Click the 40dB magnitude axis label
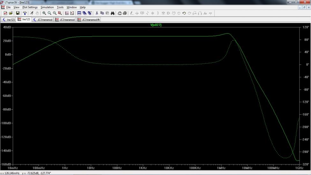 7,27
